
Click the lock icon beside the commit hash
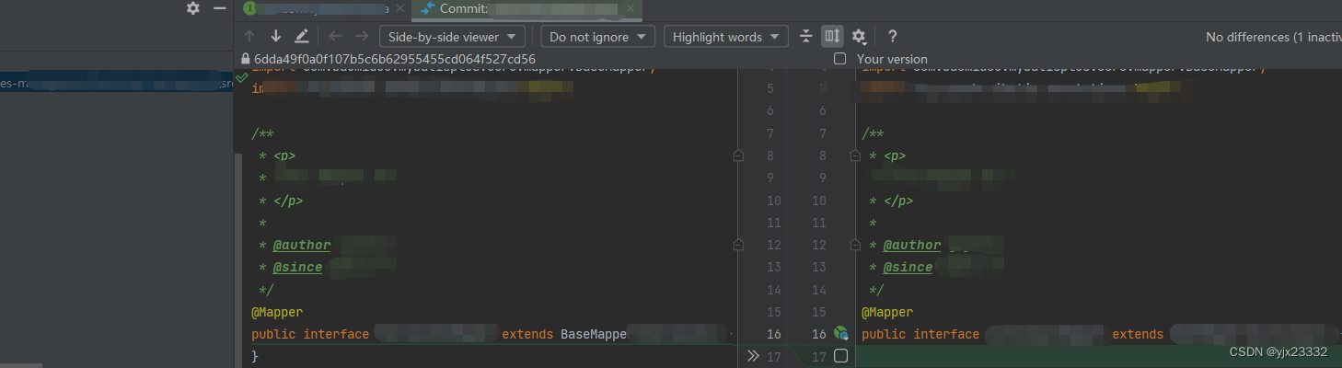245,59
